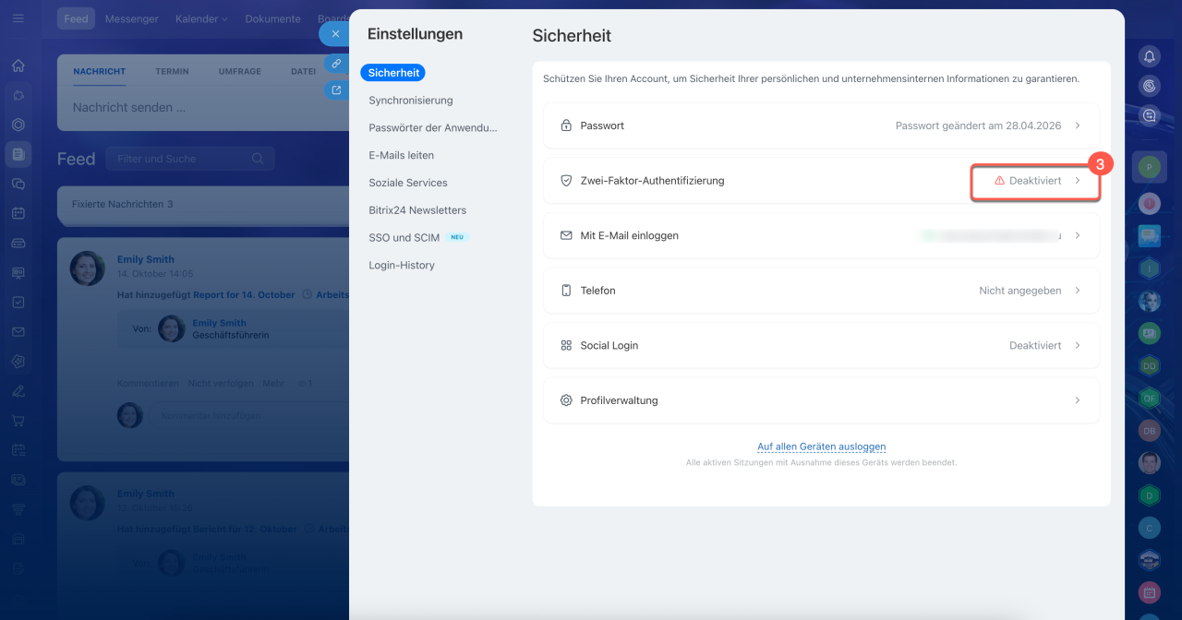Viewport: 1182px width, 620px height.
Task: Open the spiral Copilot icon in right sidebar
Action: click(x=1150, y=86)
